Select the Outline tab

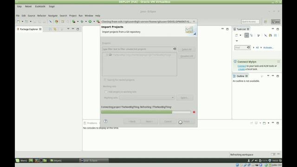(240, 76)
